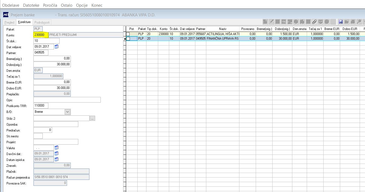This screenshot has height=192, width=365.
Task: Select the FINANČNA UPRAVA RS cell
Action: [223, 39]
